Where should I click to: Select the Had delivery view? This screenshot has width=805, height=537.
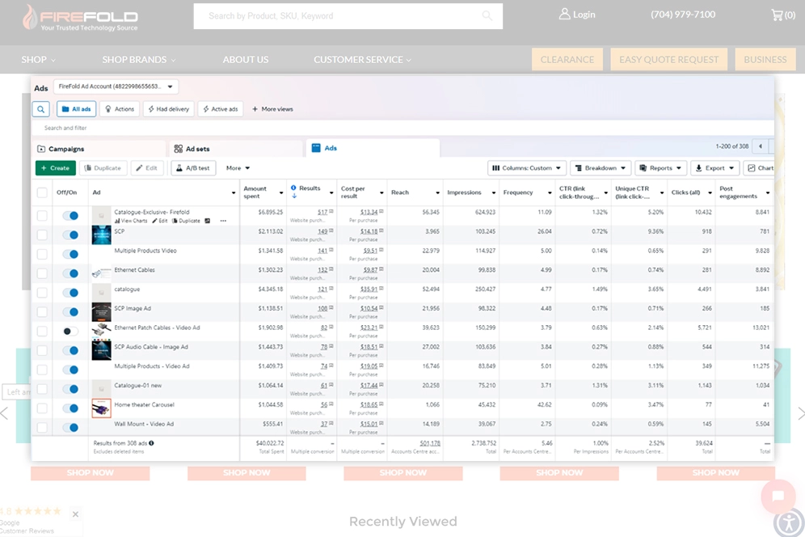tap(168, 109)
